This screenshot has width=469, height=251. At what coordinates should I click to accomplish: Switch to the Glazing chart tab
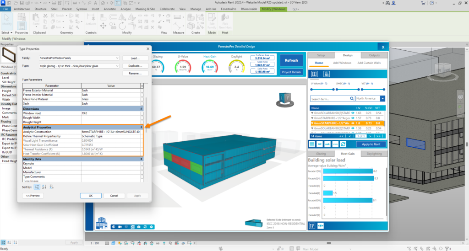tap(321, 154)
